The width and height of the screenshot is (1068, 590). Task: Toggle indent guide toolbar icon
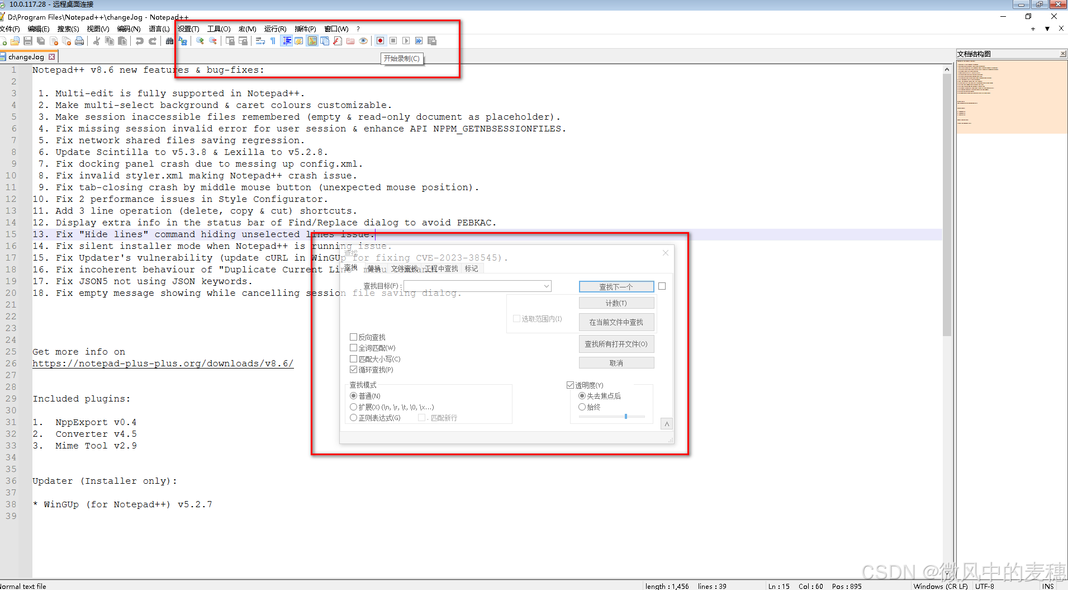287,41
